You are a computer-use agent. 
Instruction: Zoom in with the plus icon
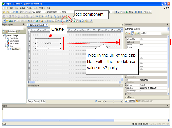point(122,101)
